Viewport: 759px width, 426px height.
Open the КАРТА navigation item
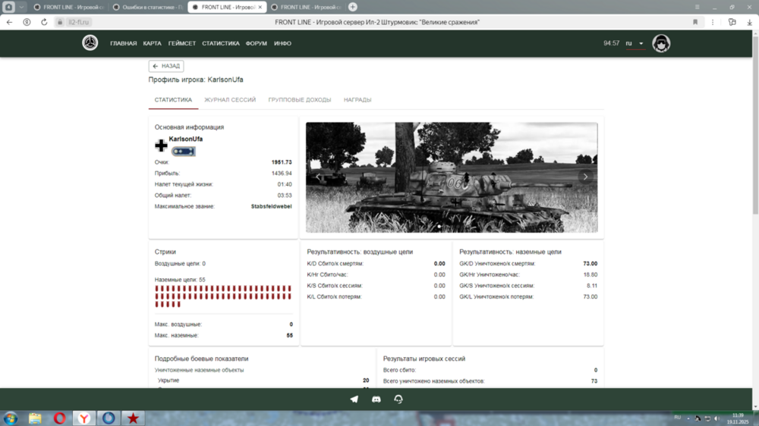[152, 43]
